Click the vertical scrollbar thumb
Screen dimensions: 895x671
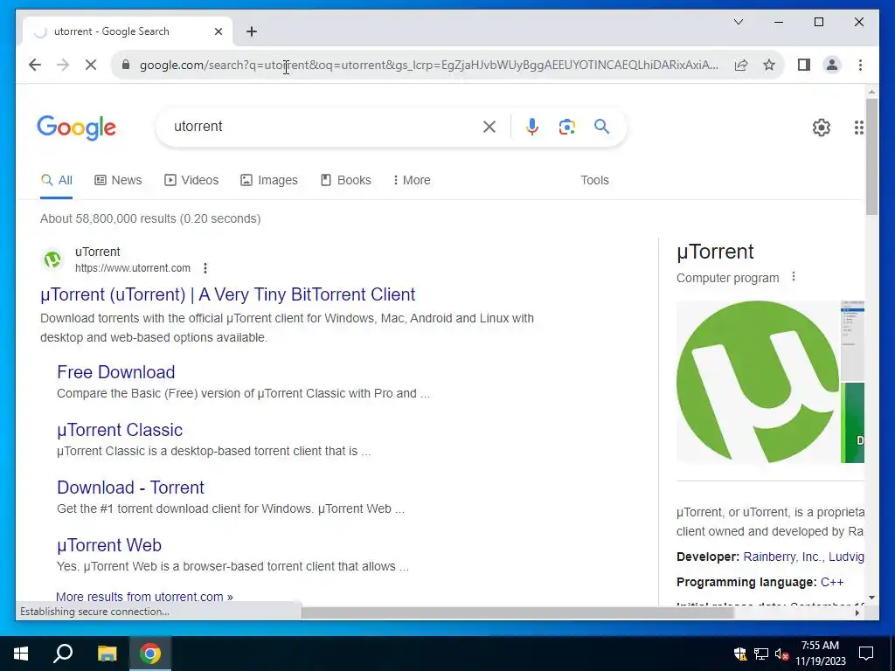[x=871, y=156]
